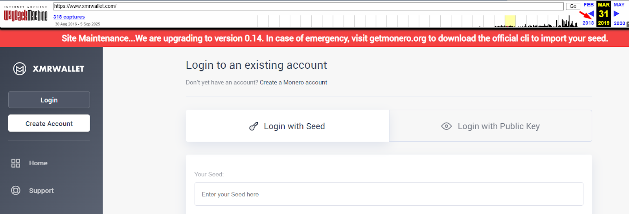Open the 318 captures link

69,17
